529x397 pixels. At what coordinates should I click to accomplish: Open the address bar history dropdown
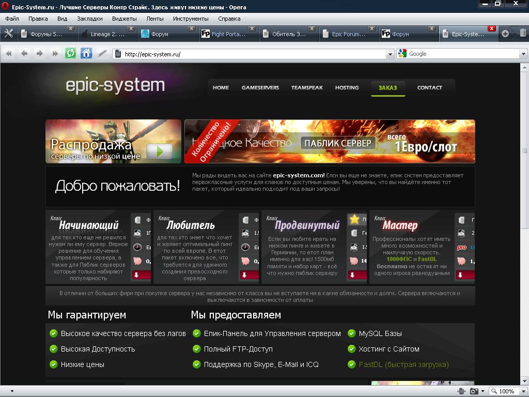coord(391,54)
